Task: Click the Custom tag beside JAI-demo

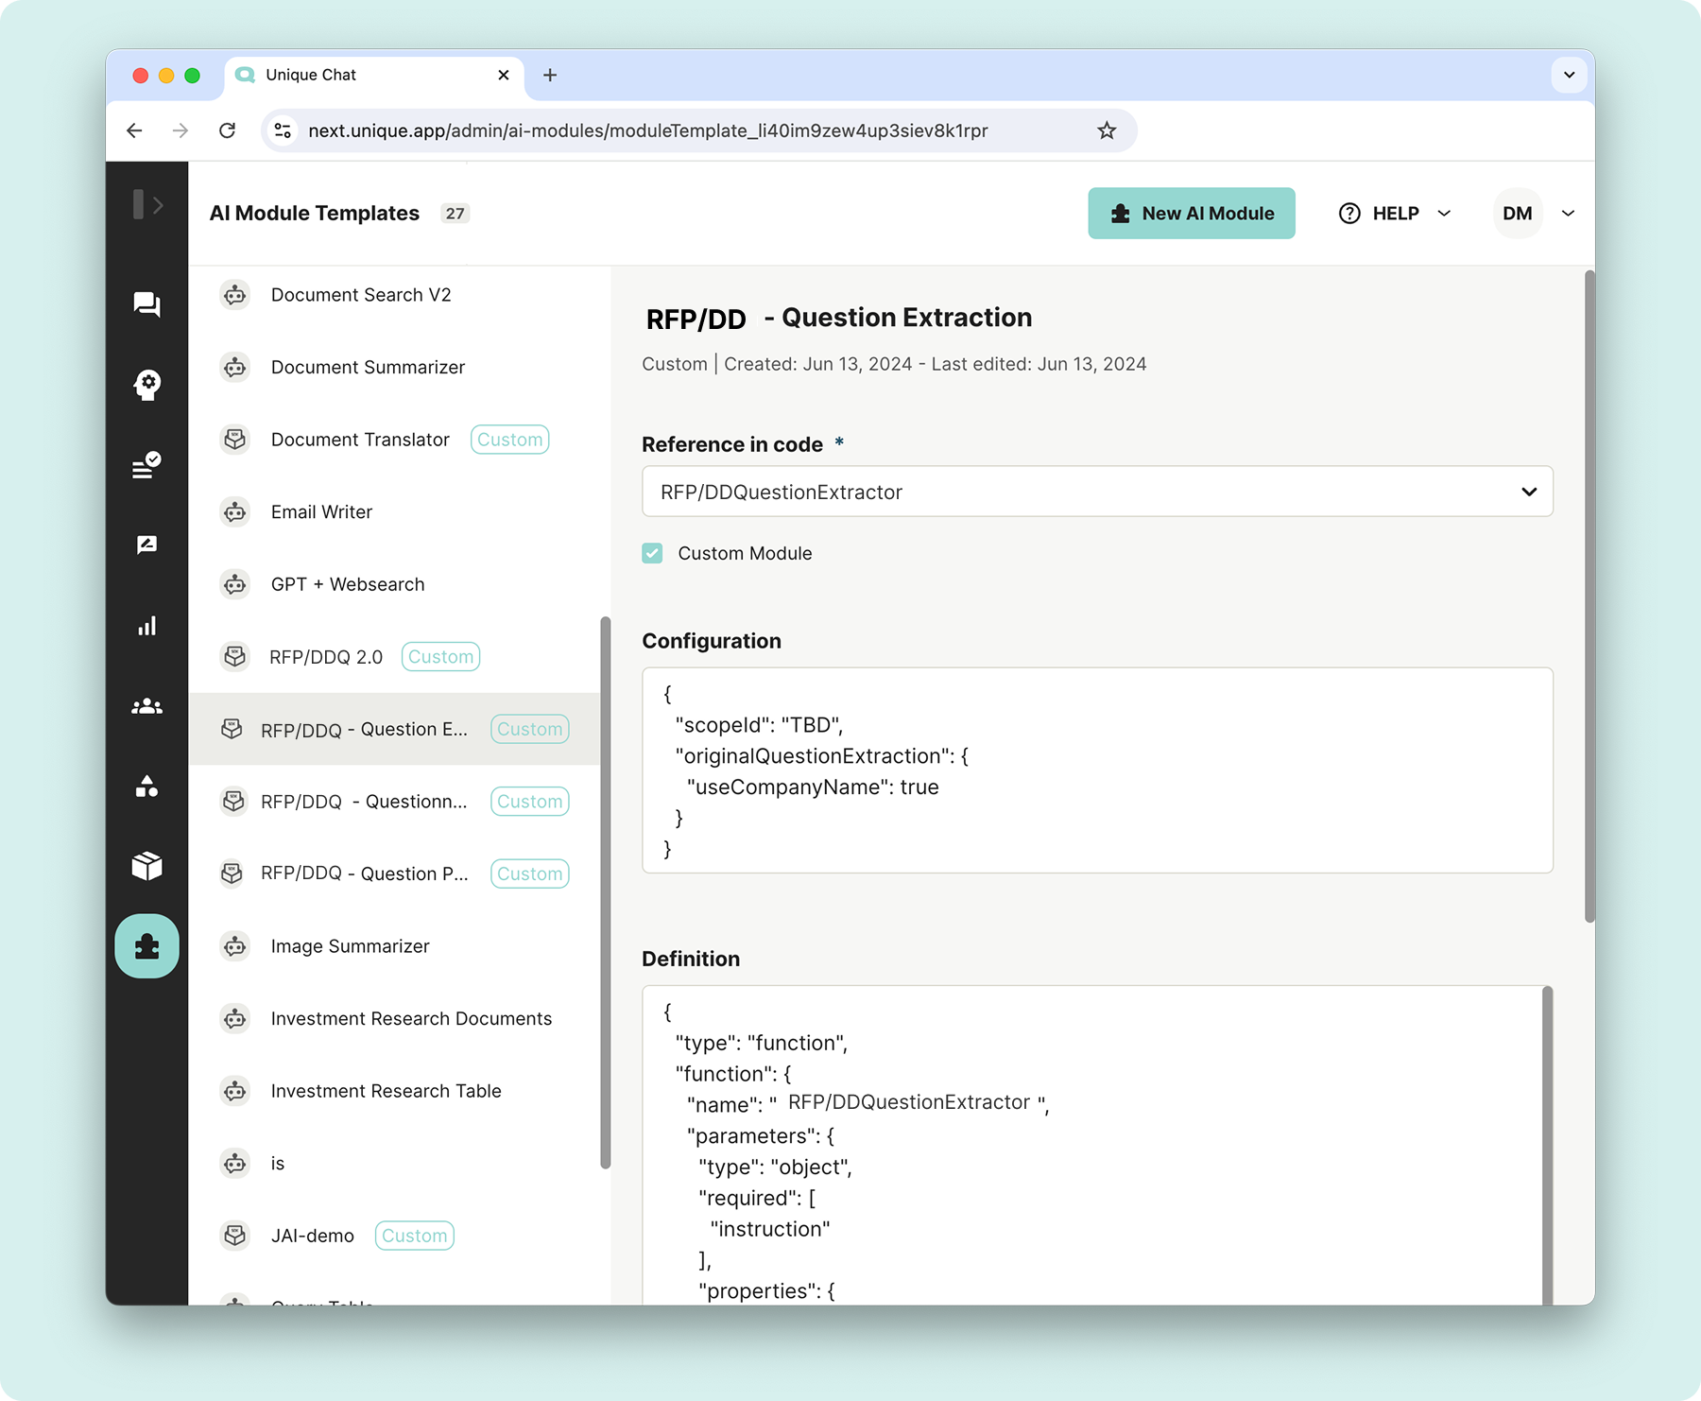Action: click(414, 1235)
